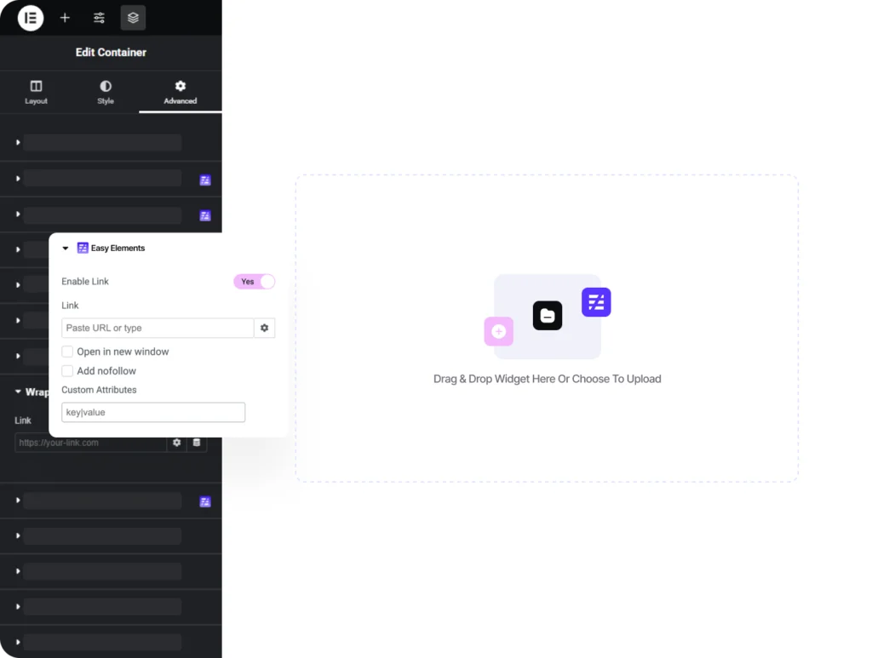The width and height of the screenshot is (872, 658).
Task: Collapse the Wrapper link section arrow
Action: 18,392
